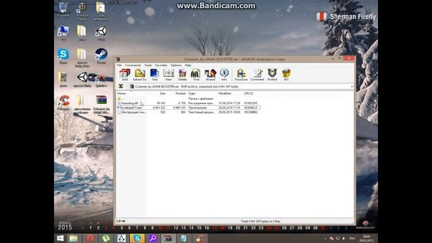Click the Add toolbar icon in WinRAR
The image size is (432, 243).
coord(124,75)
